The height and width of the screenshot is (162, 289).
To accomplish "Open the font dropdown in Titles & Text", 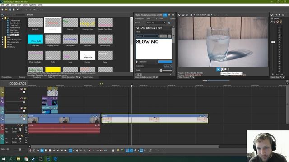I will click(147, 36).
